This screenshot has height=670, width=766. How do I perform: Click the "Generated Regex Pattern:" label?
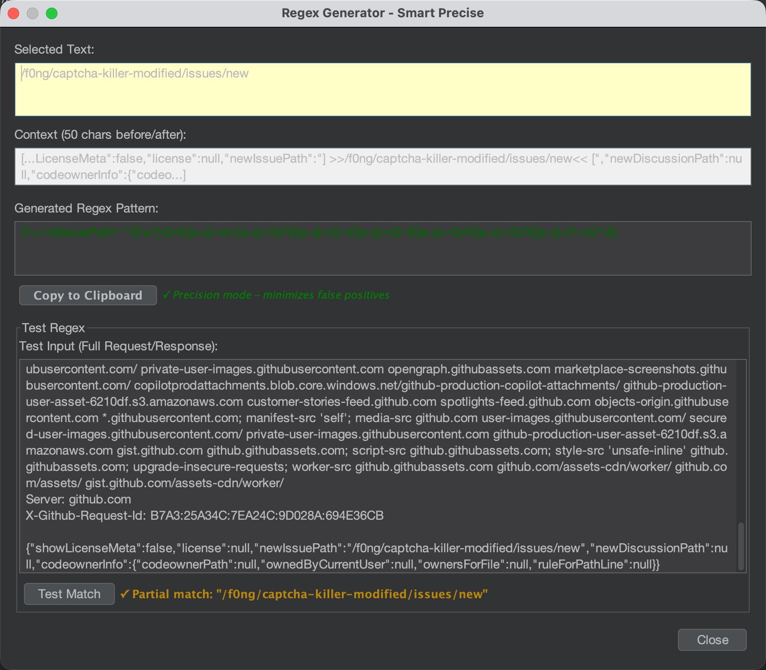[86, 208]
